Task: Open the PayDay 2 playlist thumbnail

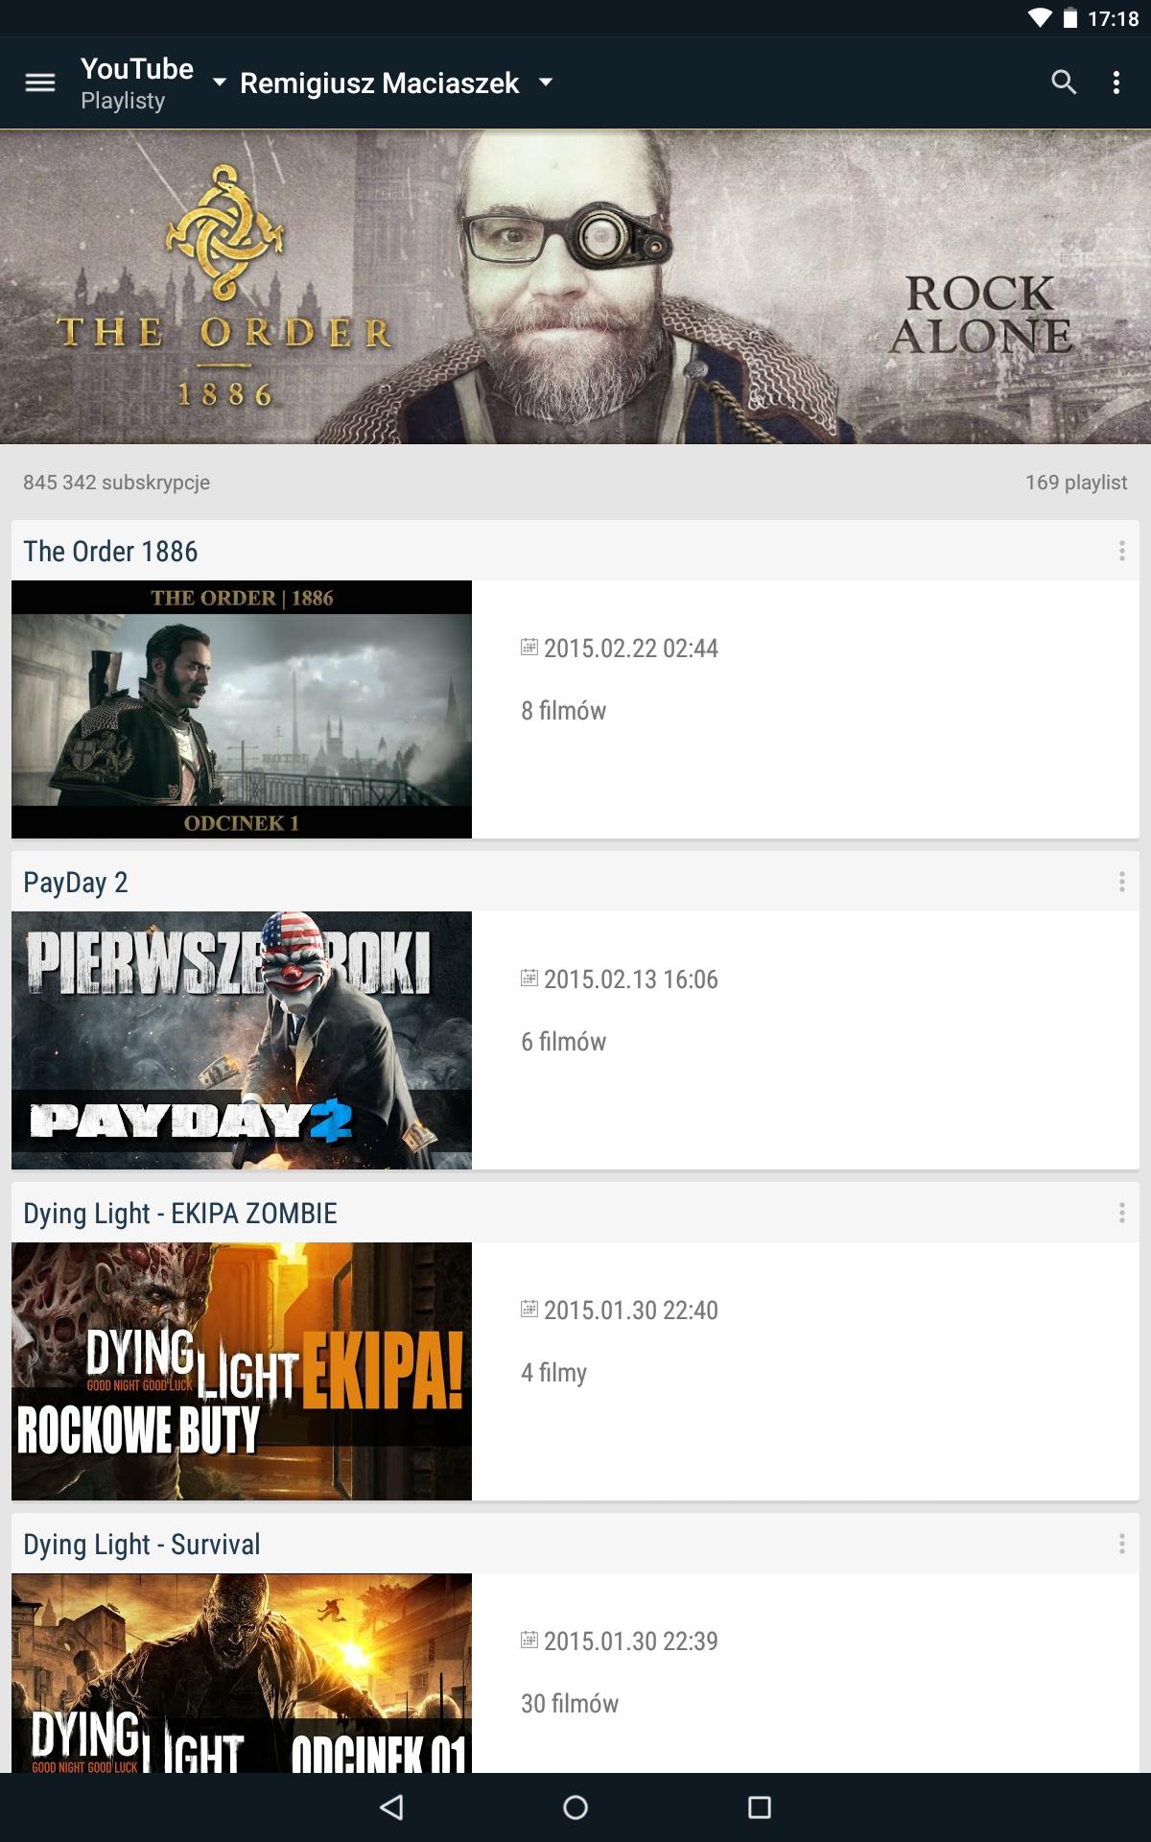Action: [x=242, y=1040]
